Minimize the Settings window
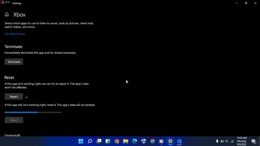 pos(236,3)
